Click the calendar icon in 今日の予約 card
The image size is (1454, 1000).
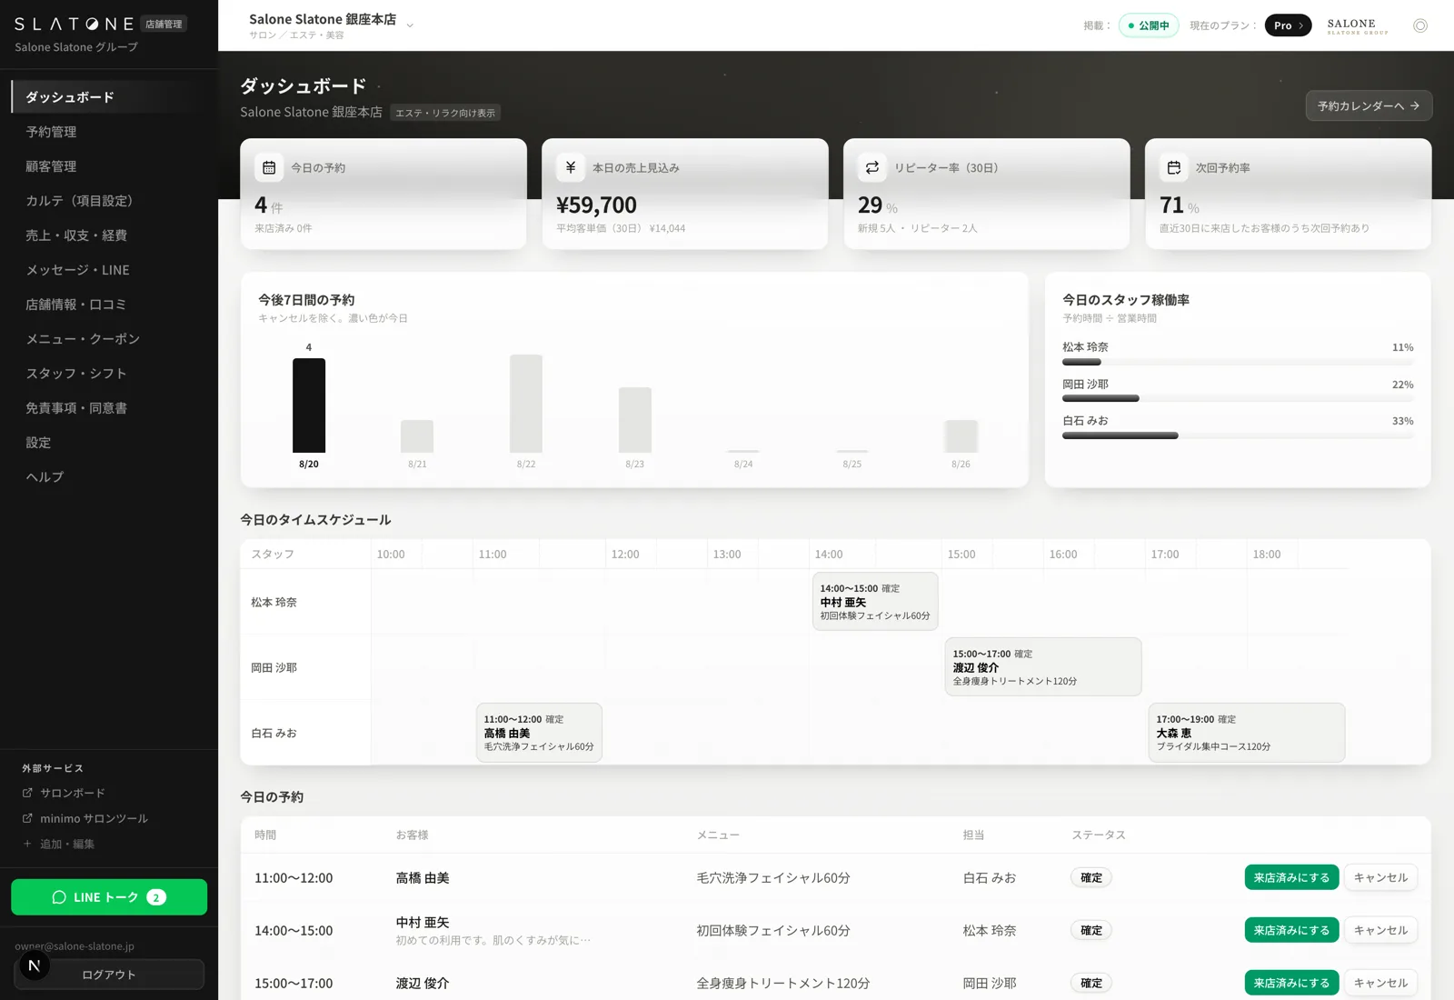click(x=269, y=167)
